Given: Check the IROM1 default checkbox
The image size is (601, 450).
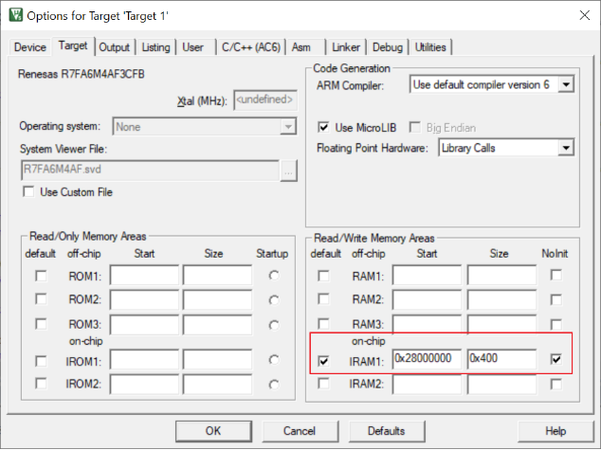Looking at the screenshot, I should pyautogui.click(x=41, y=361).
